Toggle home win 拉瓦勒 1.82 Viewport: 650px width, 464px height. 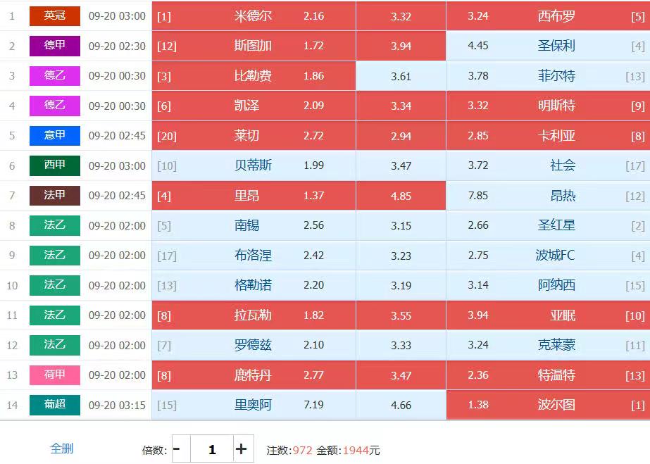coord(254,315)
